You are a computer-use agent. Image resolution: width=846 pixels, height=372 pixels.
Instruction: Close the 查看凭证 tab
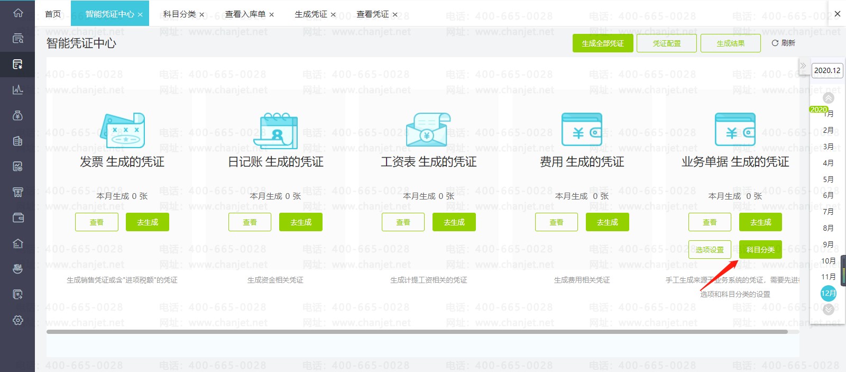click(x=395, y=15)
